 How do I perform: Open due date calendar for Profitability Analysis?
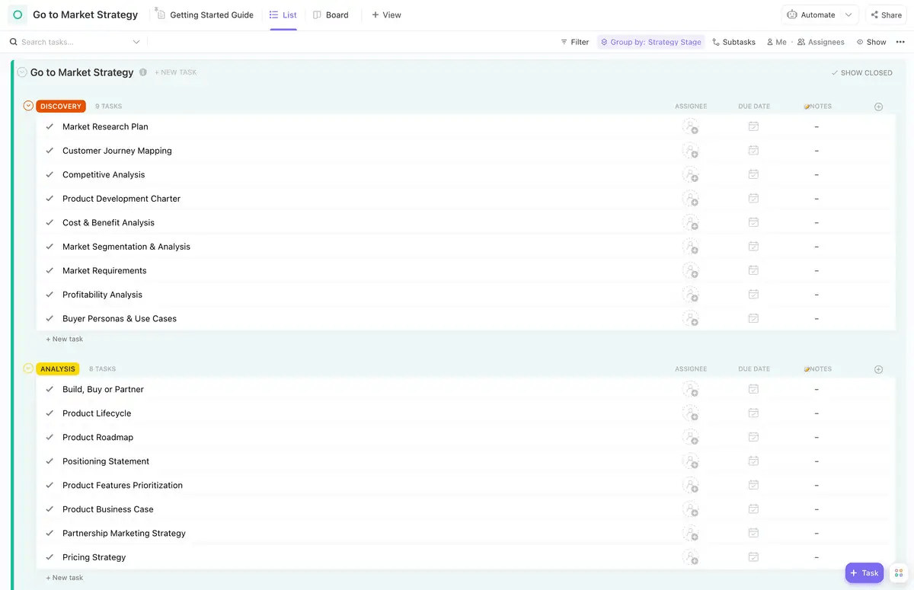[x=753, y=294]
